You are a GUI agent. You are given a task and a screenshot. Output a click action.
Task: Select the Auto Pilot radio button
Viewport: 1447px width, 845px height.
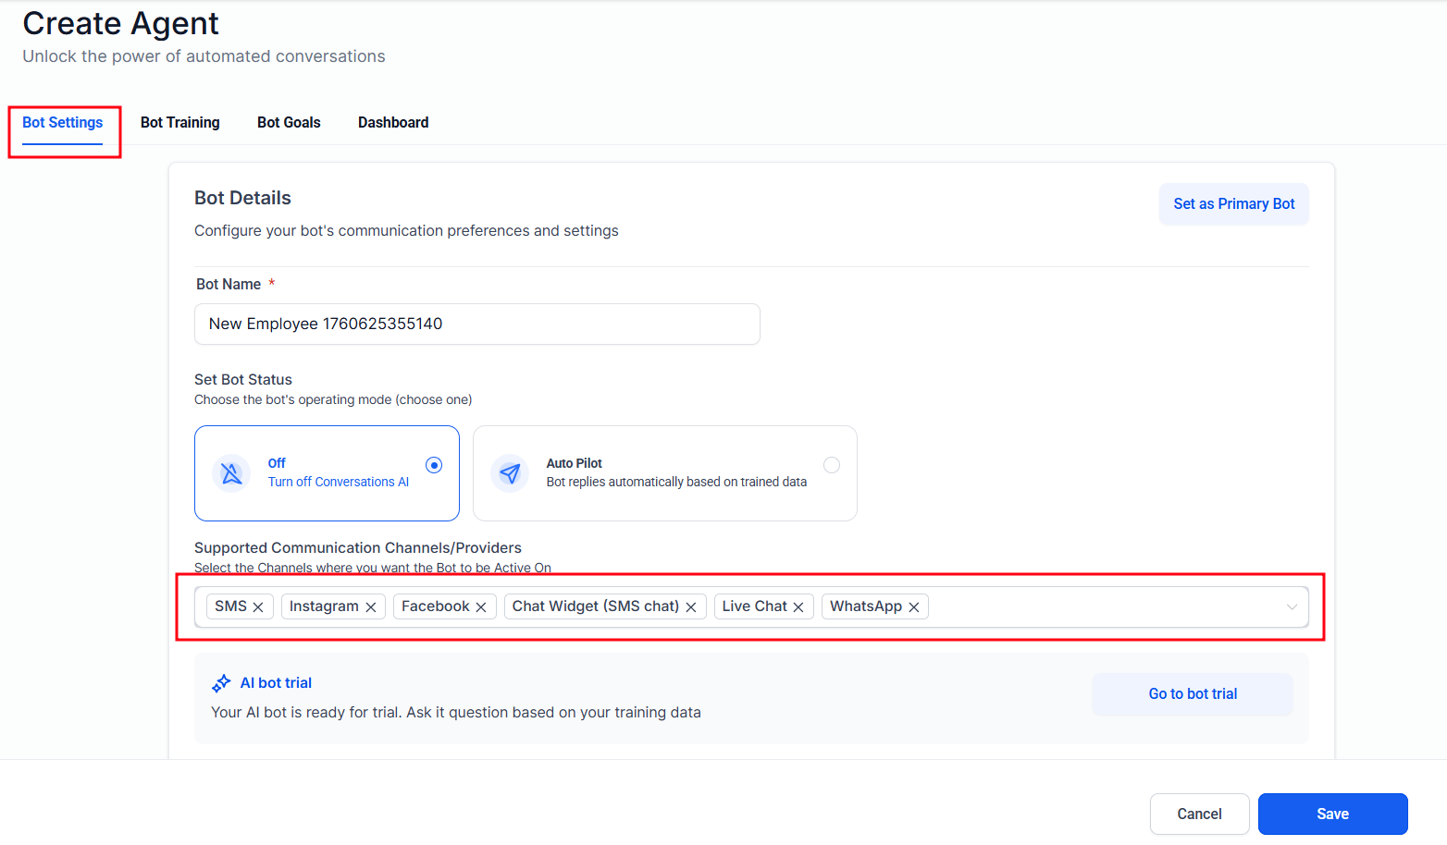click(x=832, y=465)
